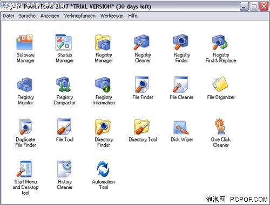Launch the File Organizer icon
270x205 pixels.
[x=220, y=84]
